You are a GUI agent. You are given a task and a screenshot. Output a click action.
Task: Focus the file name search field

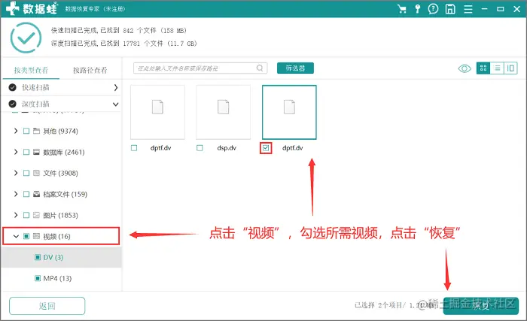(200, 68)
